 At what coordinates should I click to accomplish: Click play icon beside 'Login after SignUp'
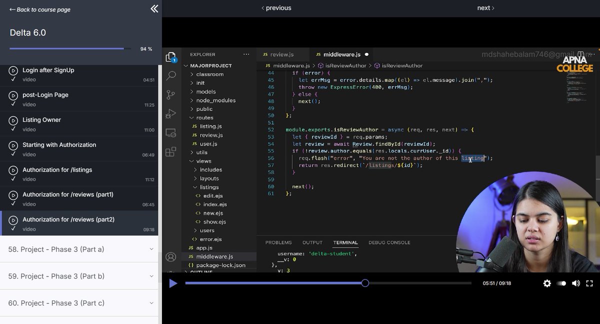pyautogui.click(x=13, y=71)
